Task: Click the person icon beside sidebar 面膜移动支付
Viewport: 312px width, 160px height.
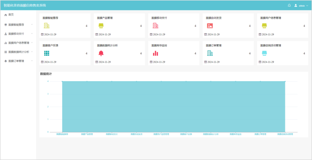Action: click(5, 34)
